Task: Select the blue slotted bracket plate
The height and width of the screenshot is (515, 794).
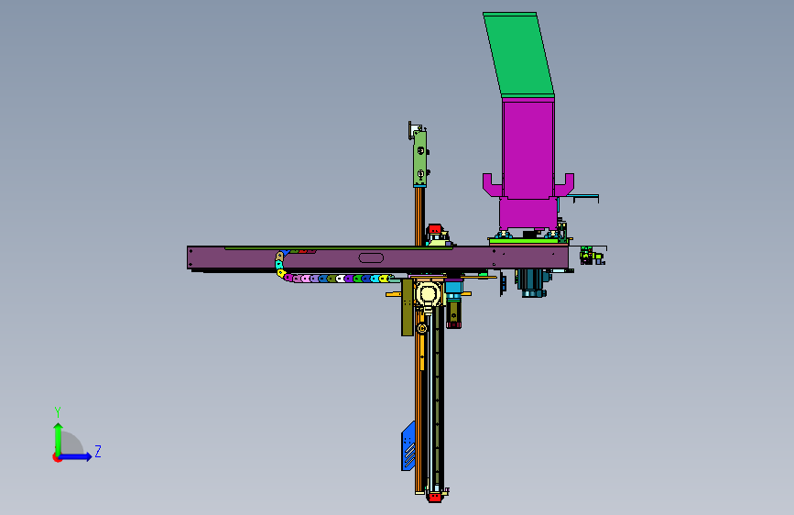Action: tap(408, 446)
